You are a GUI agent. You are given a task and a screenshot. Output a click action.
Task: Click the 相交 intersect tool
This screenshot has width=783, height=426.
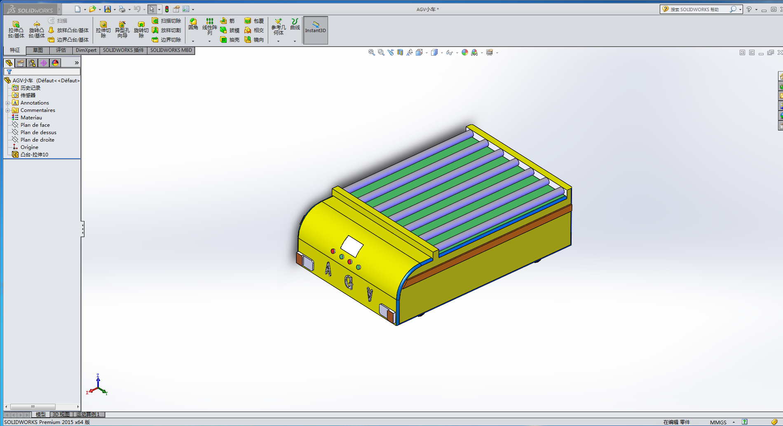pos(254,30)
